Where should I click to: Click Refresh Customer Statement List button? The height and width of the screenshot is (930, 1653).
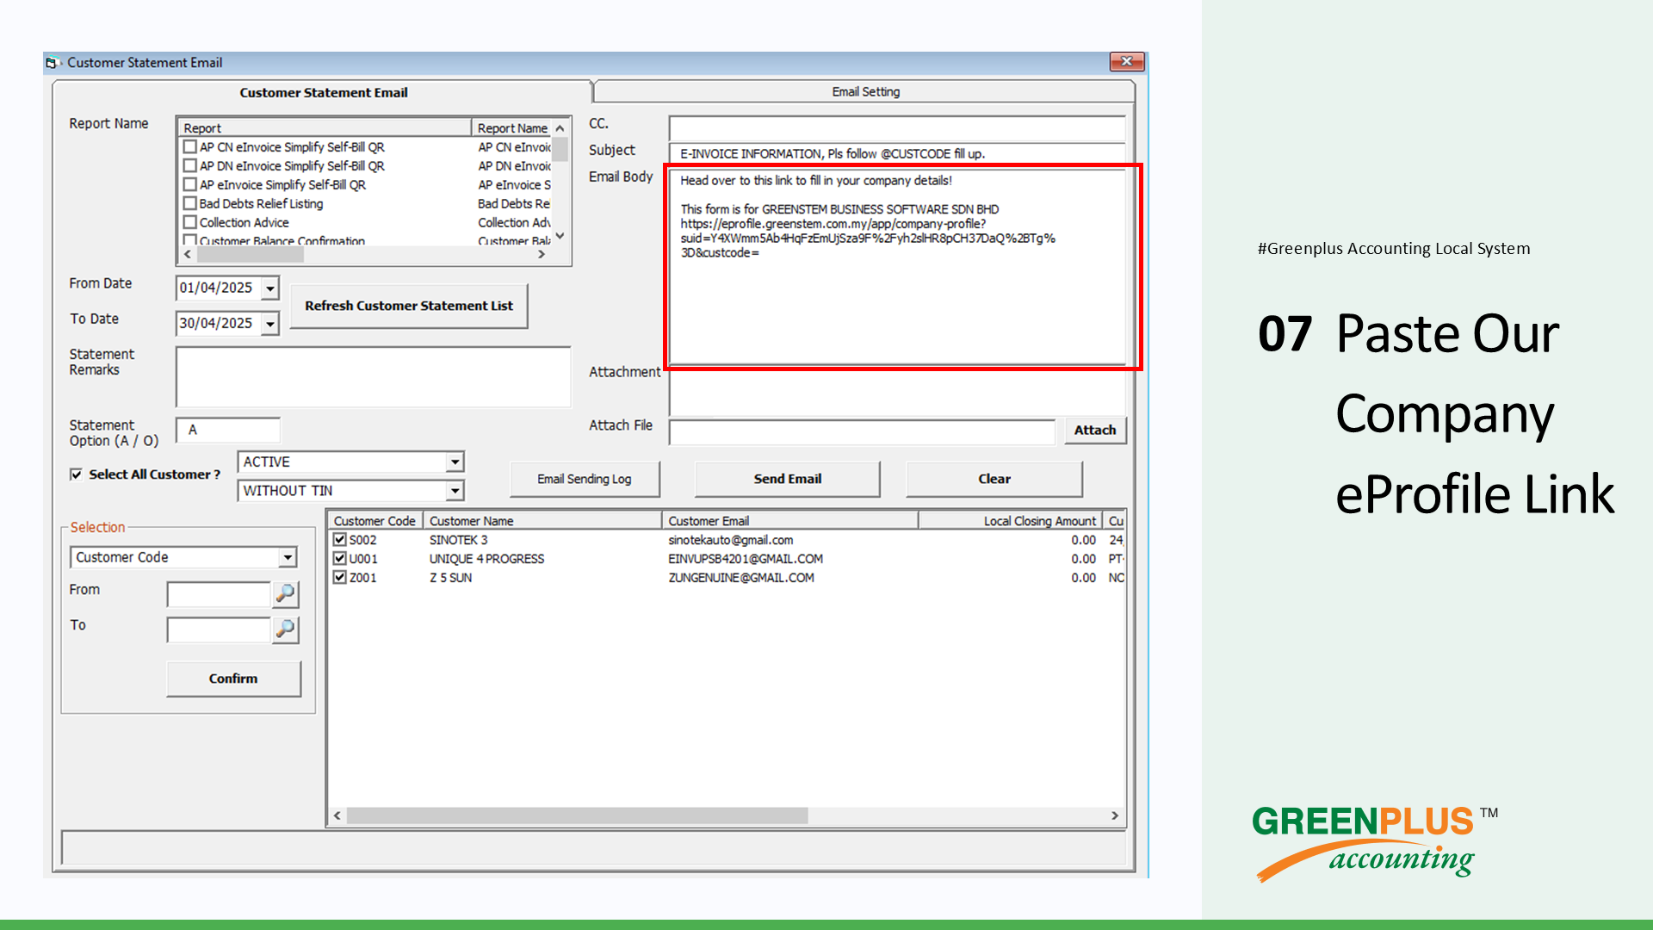click(409, 306)
